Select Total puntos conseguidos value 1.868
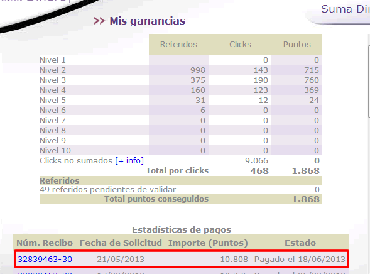The image size is (370, 274). click(x=305, y=199)
